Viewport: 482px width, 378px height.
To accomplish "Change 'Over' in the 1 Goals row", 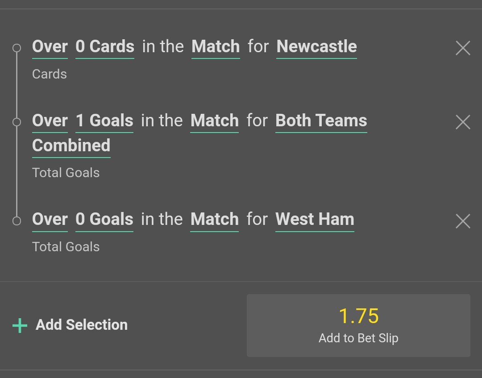I will [x=50, y=121].
